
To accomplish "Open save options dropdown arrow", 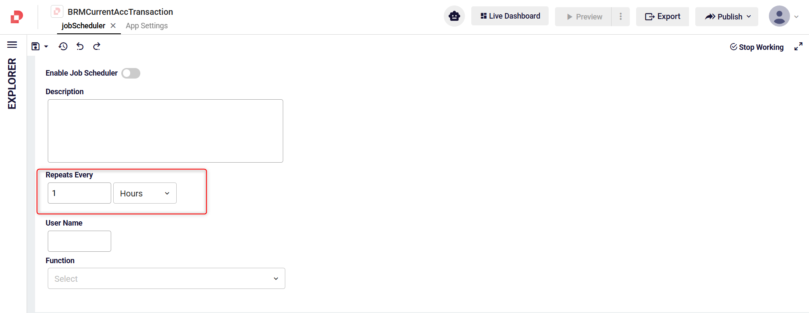I will tap(46, 46).
